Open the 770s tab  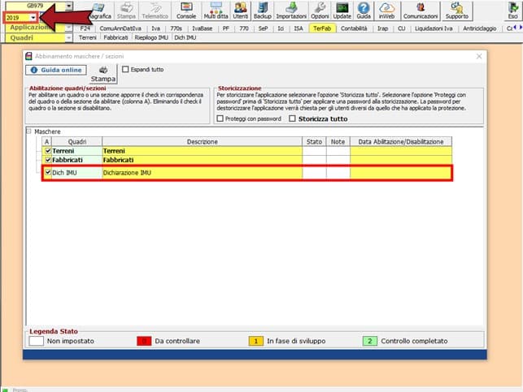(x=177, y=28)
